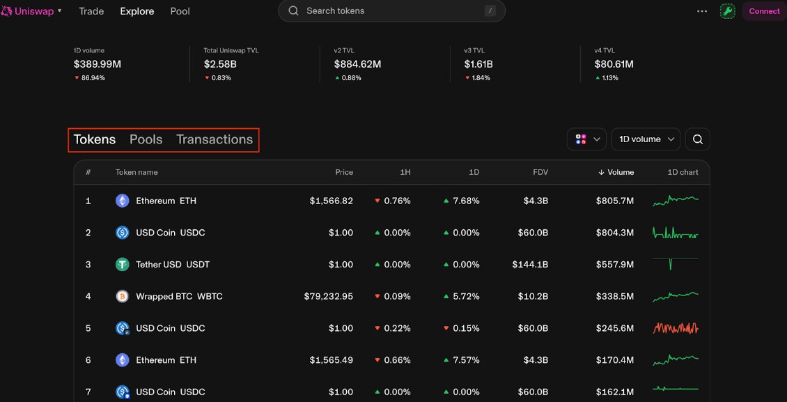Click the green wrench extension icon
The width and height of the screenshot is (787, 402).
click(727, 11)
